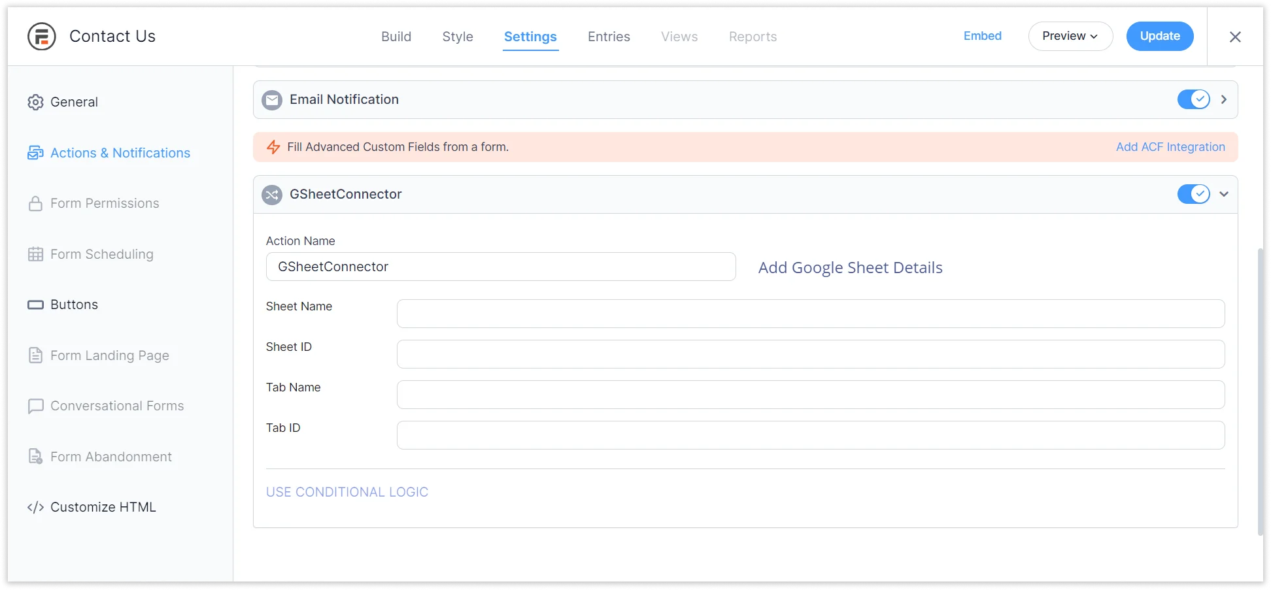Click the vertical scrollbar on the right
Screen dimensions: 1271x590
pyautogui.click(x=1261, y=392)
